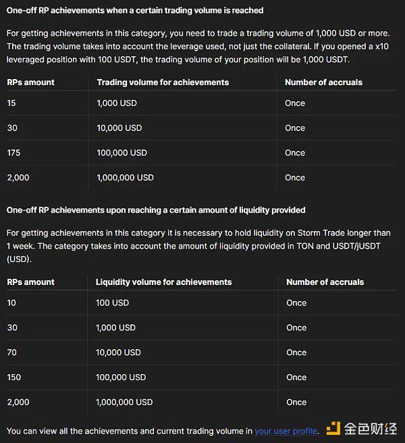The width and height of the screenshot is (405, 443).
Task: Click the 1,000 USD trading volume cell
Action: point(117,103)
